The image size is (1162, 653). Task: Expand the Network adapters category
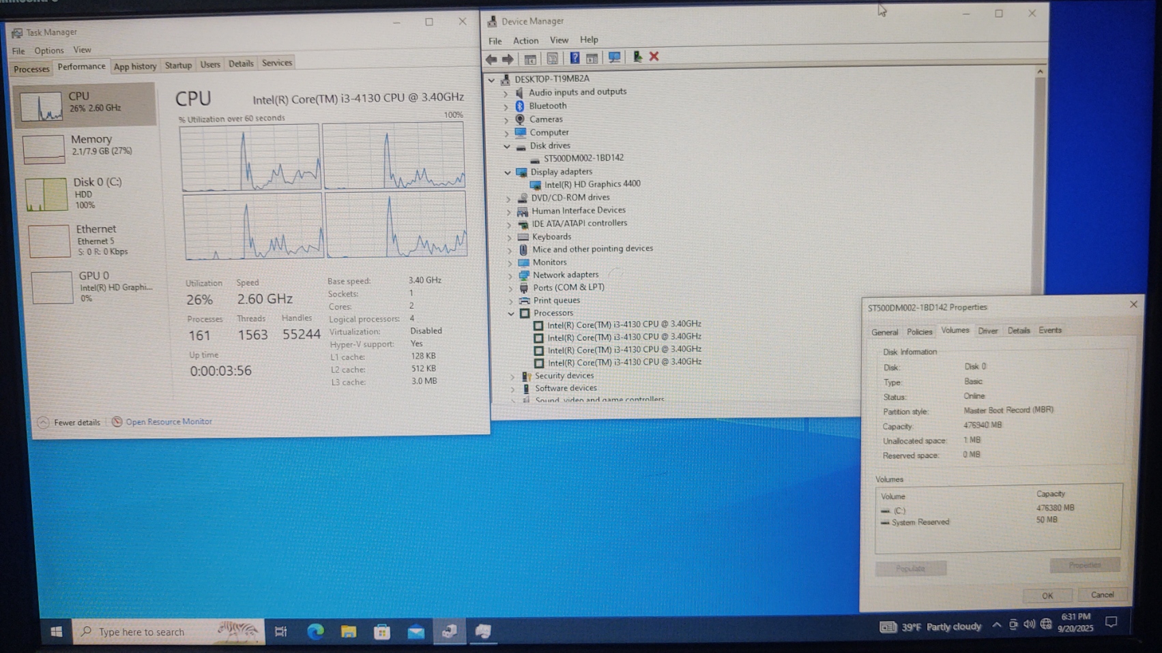(510, 275)
